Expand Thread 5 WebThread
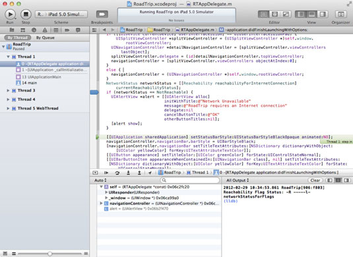353x257 pixels. point(9,108)
